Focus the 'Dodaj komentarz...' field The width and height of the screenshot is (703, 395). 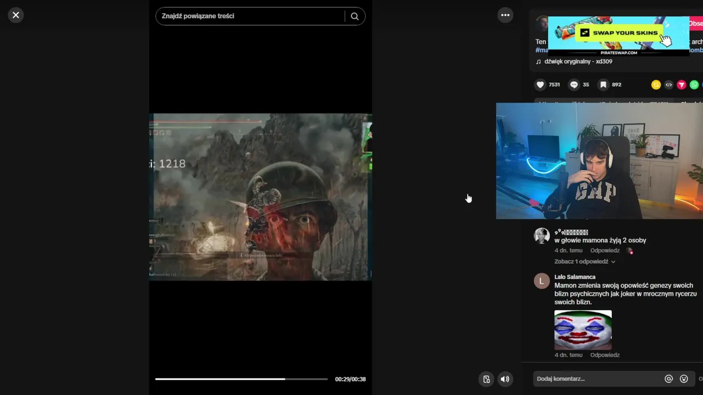(598, 379)
